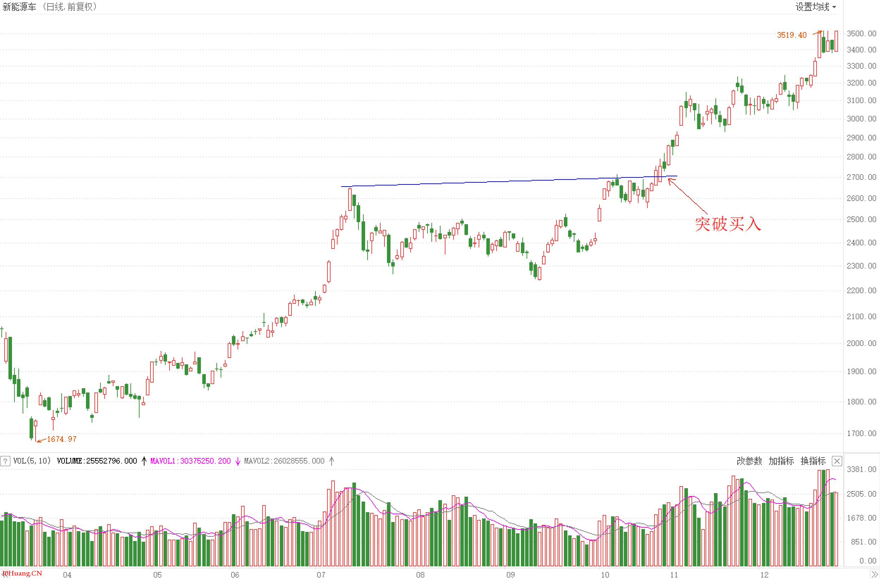Close the VOL indicator panel
Viewport: 880px width, 579px height.
836,461
